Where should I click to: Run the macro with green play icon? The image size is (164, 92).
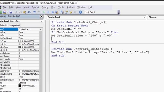click(x=44, y=12)
